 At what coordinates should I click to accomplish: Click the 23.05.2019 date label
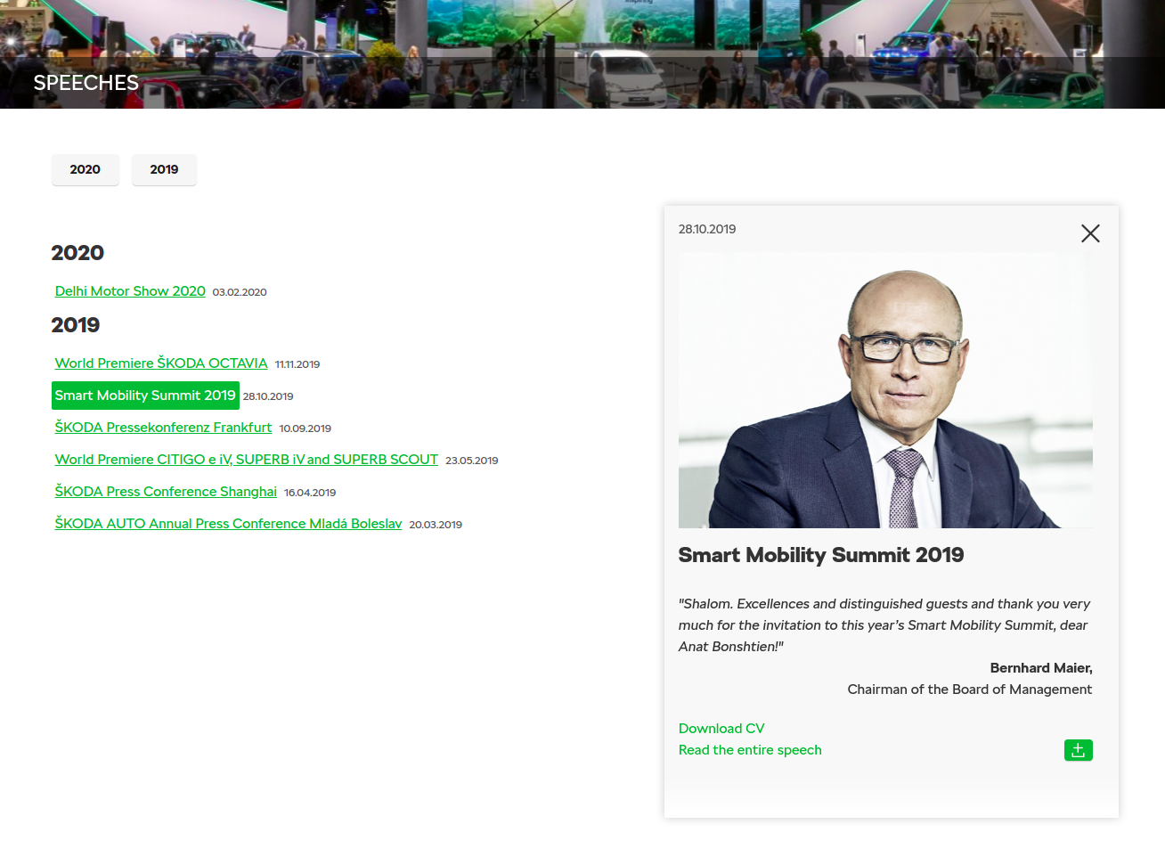pos(472,461)
